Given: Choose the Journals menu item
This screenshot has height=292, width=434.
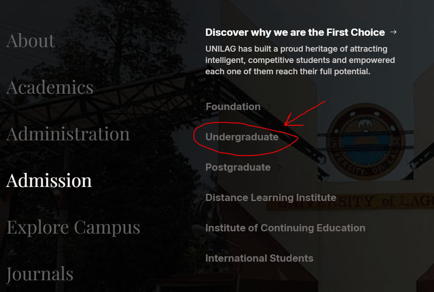Looking at the screenshot, I should pos(40,274).
